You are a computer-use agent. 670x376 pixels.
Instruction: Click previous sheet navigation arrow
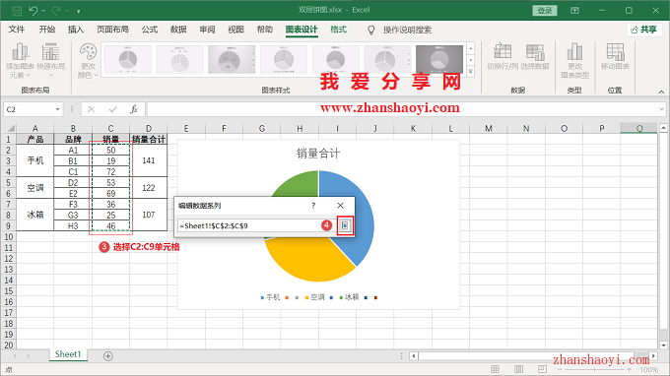click(15, 356)
